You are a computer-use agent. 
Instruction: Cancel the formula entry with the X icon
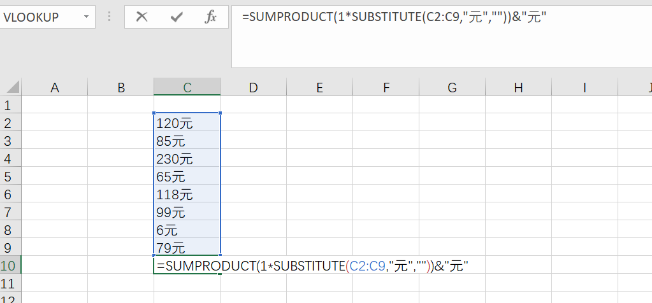(141, 17)
